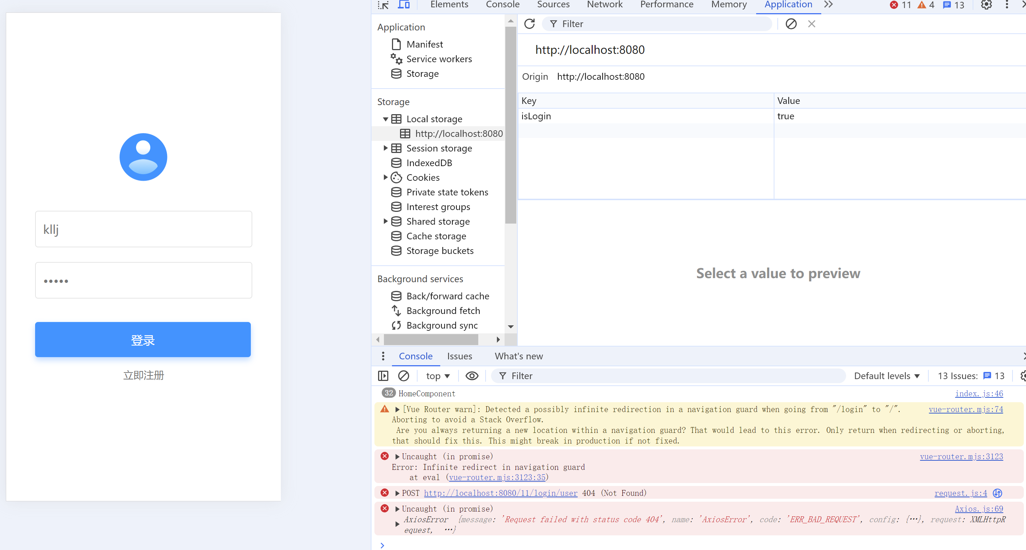Delete the selected entry with the X icon
The height and width of the screenshot is (550, 1026).
click(811, 24)
